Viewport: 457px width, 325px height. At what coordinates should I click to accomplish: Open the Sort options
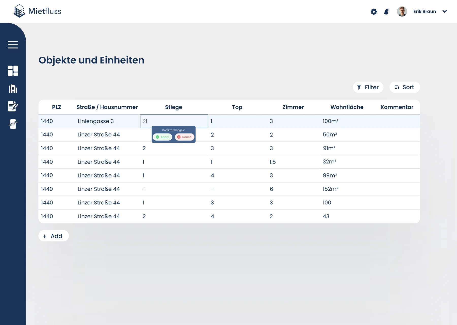coord(404,87)
